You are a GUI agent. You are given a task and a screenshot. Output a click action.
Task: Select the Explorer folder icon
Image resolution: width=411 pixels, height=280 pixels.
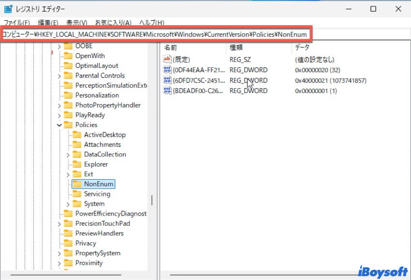point(77,164)
